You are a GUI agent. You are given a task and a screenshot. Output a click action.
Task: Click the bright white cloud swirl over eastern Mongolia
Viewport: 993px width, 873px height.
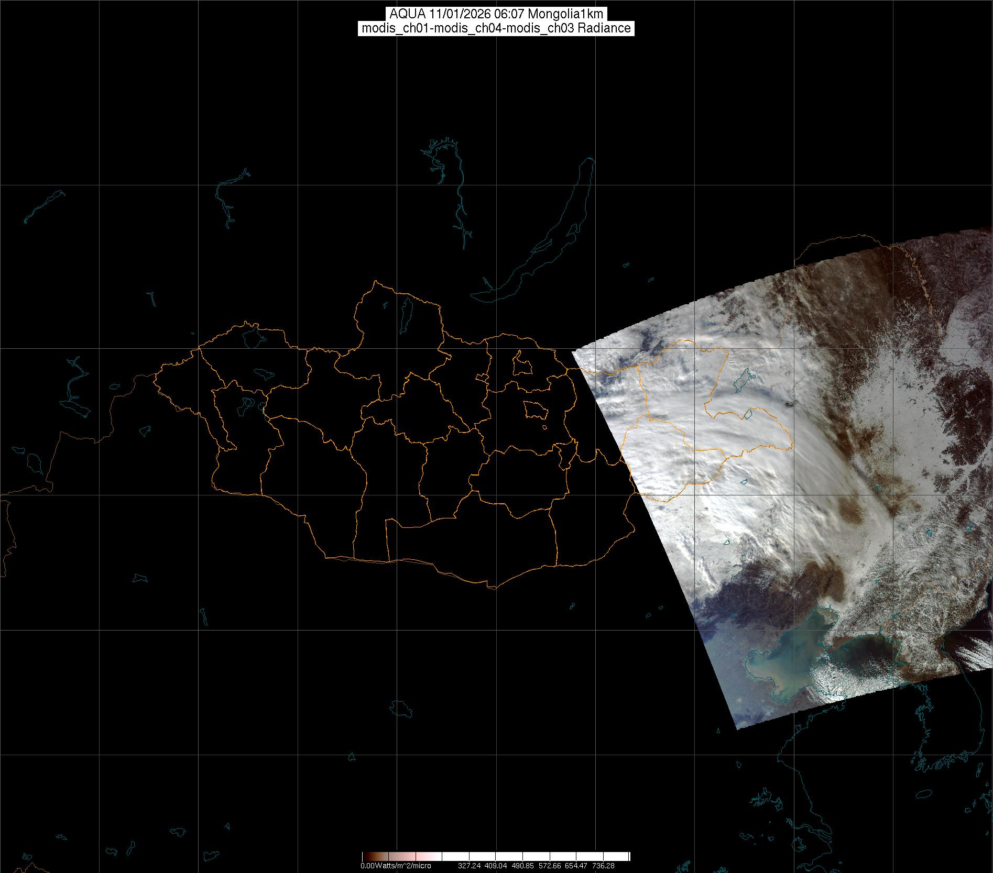pyautogui.click(x=734, y=445)
